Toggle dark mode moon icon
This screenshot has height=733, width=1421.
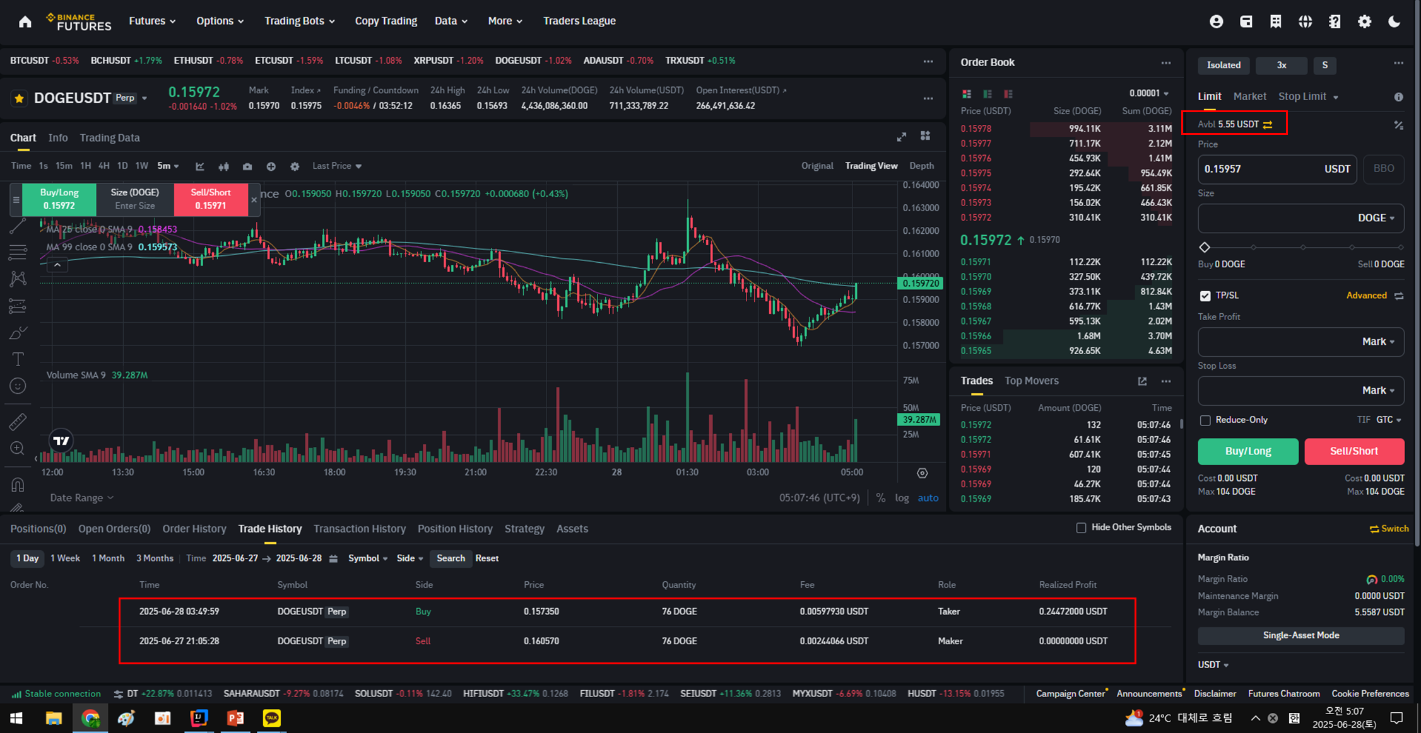1394,21
